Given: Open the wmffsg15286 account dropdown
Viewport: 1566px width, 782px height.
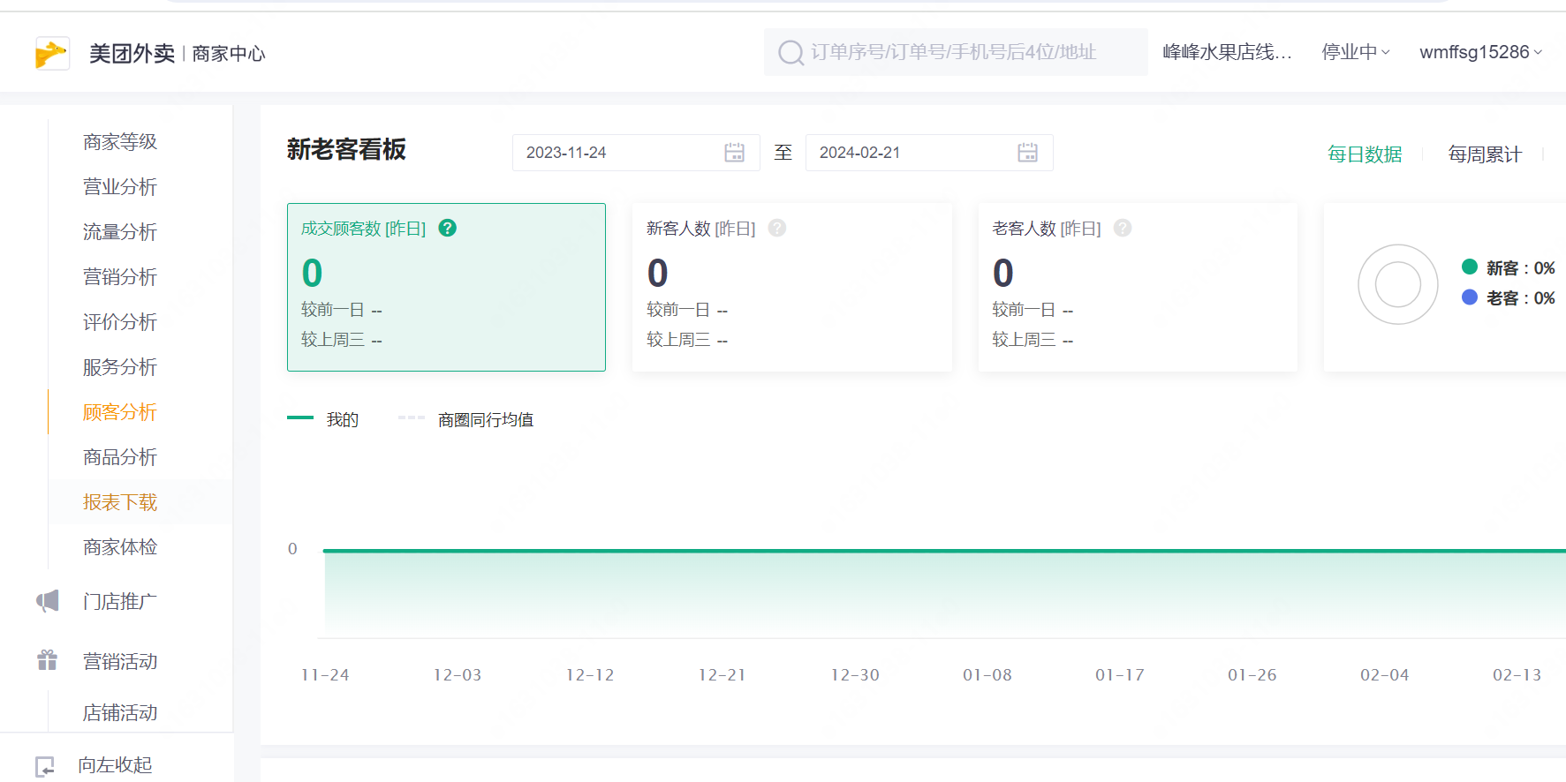Looking at the screenshot, I should tap(1481, 52).
